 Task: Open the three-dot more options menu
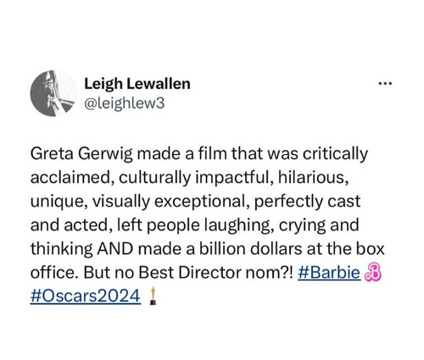pyautogui.click(x=385, y=83)
